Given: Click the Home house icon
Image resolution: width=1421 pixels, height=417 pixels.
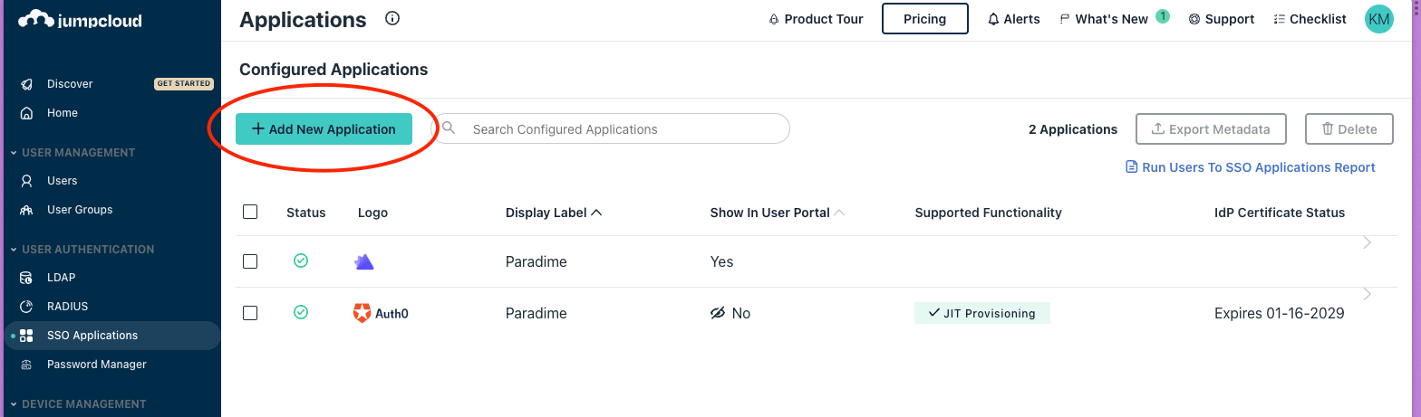Looking at the screenshot, I should (x=26, y=113).
